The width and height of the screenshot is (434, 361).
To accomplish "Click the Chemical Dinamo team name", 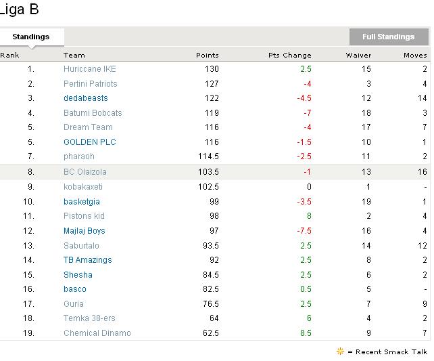I will (97, 333).
